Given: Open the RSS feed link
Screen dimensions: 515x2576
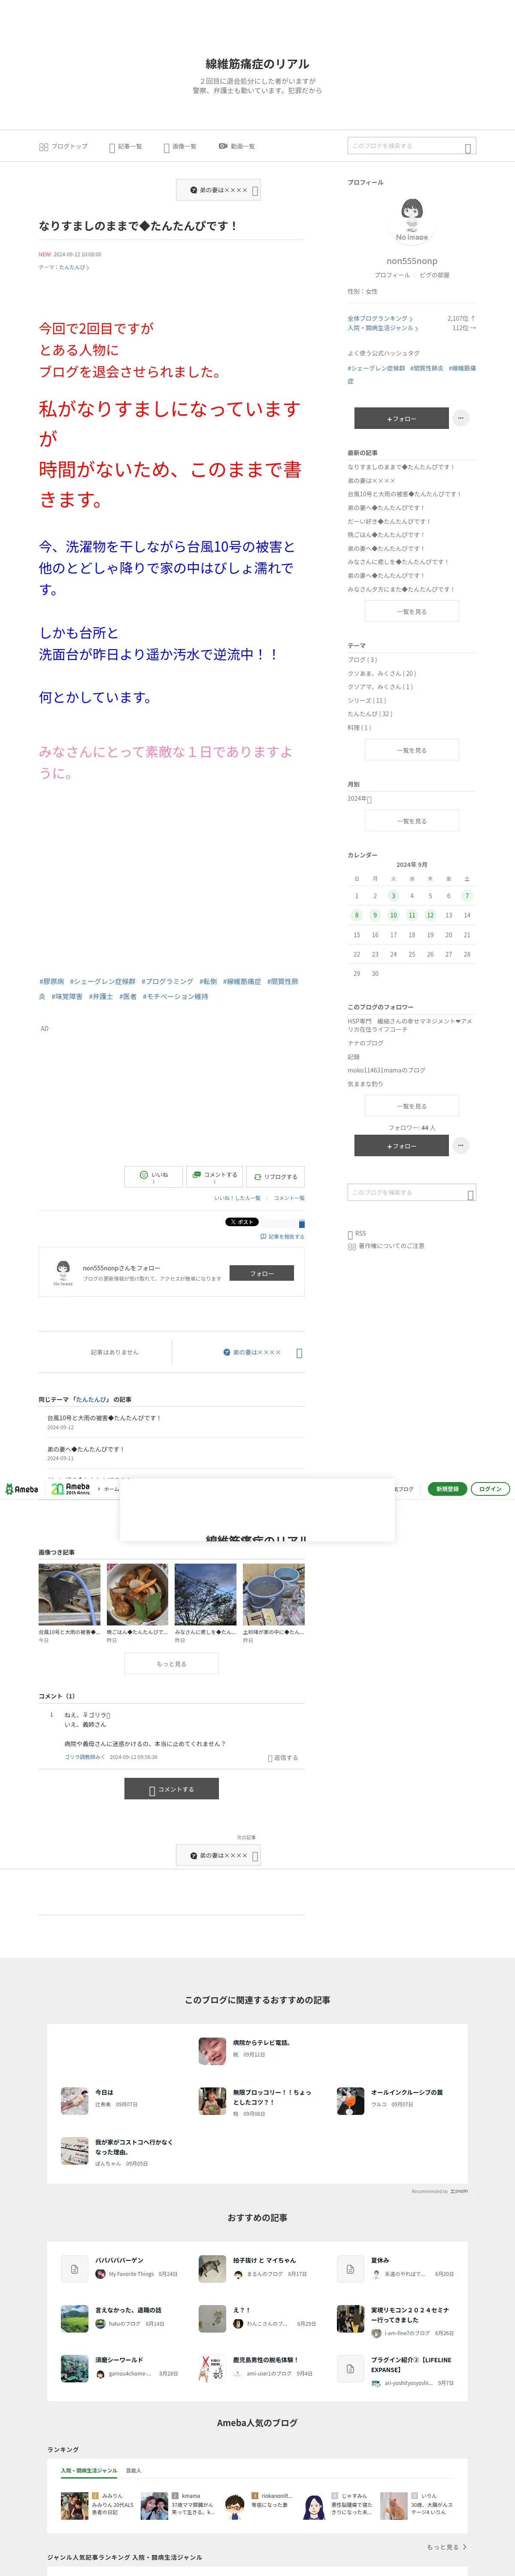Looking at the screenshot, I should (x=357, y=1233).
